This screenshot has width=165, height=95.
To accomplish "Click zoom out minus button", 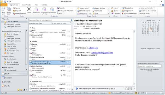I will click(x=146, y=93).
